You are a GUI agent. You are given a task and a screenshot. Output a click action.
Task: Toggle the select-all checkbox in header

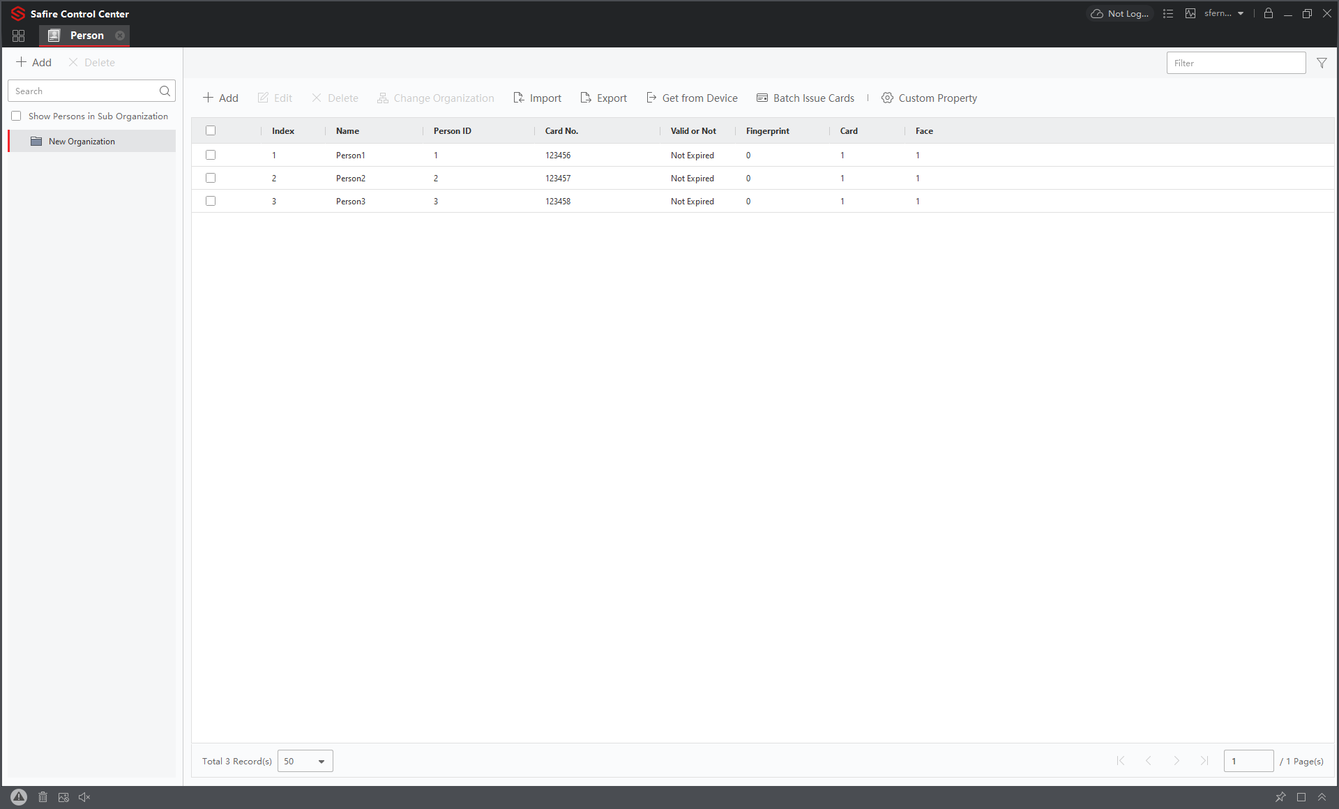[x=211, y=130]
